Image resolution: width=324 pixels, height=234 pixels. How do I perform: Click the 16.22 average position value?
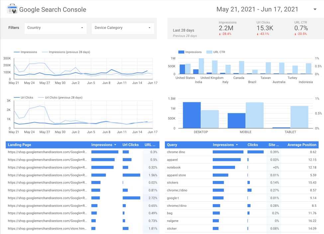312,221
